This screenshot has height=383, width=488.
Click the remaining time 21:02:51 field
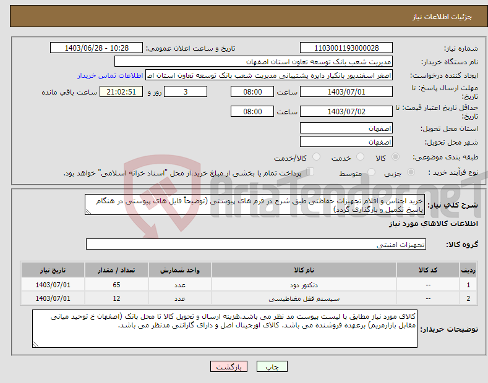click(x=121, y=91)
